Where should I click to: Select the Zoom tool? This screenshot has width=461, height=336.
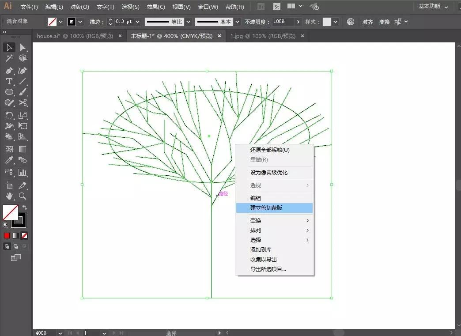click(23, 196)
